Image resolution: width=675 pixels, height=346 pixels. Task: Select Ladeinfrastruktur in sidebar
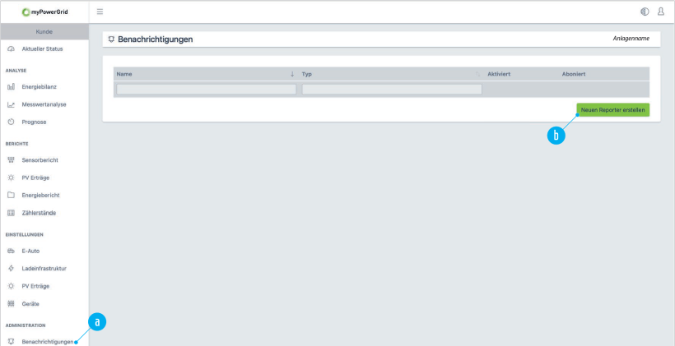tap(43, 269)
